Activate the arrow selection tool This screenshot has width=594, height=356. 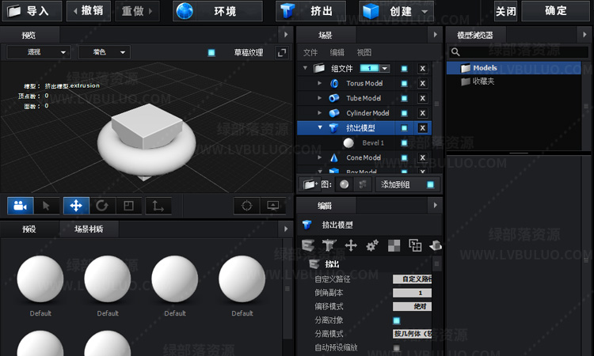pos(46,206)
